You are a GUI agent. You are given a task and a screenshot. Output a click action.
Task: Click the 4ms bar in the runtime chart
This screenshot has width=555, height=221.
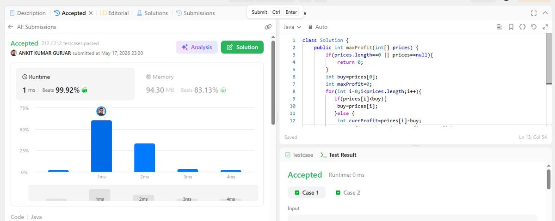(x=231, y=171)
